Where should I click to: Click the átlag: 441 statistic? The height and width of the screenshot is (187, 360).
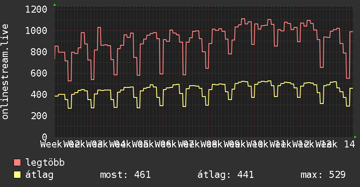pos(225,175)
